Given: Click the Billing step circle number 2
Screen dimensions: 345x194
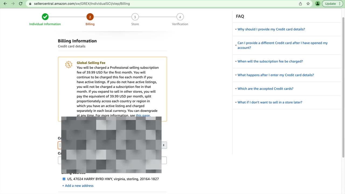Looking at the screenshot, I should point(90,17).
